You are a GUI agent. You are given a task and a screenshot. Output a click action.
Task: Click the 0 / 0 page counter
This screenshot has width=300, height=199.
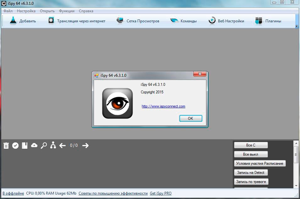(x=74, y=145)
